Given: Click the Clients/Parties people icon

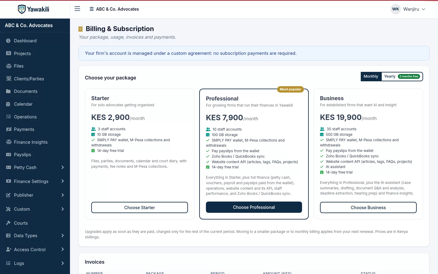Looking at the screenshot, I should pos(9,79).
